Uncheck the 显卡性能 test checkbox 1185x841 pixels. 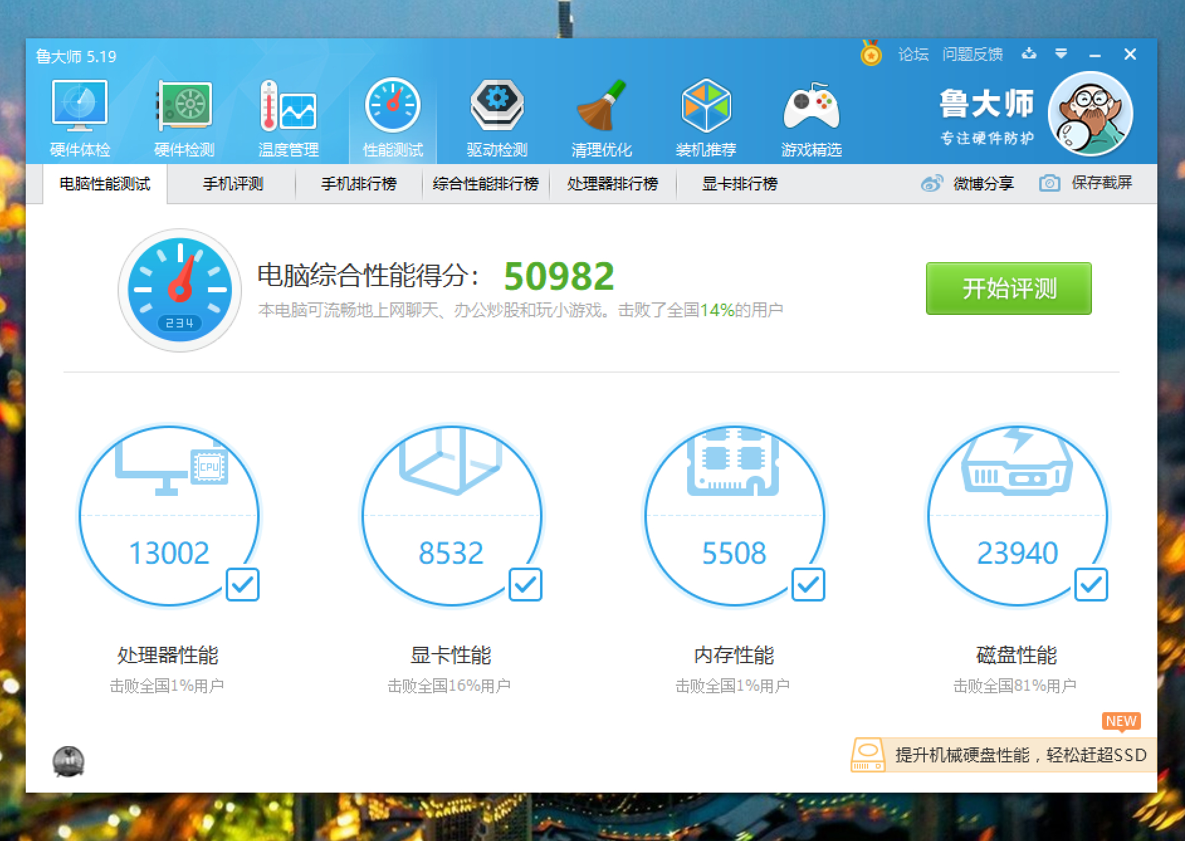526,585
